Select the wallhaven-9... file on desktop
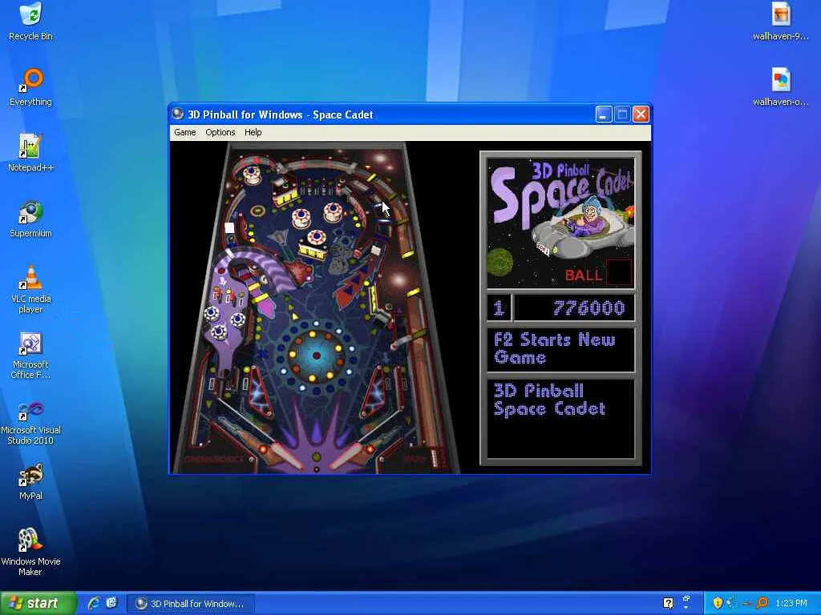This screenshot has height=615, width=821. point(780,21)
